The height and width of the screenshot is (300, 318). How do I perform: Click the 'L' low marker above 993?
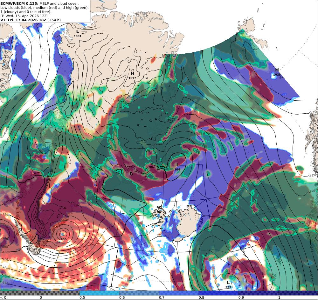point(228,283)
